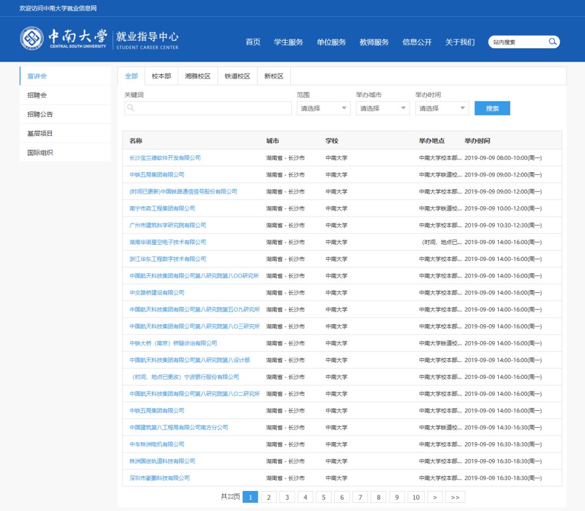
Task: Open 浙江华东工程数字技术有限公司 link
Action: coord(167,259)
